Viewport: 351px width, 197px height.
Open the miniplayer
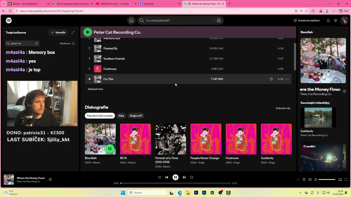pyautogui.click(x=340, y=179)
